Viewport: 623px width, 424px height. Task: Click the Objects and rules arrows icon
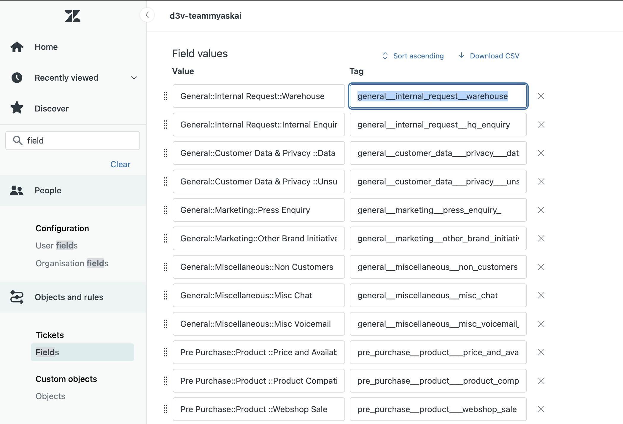(17, 297)
